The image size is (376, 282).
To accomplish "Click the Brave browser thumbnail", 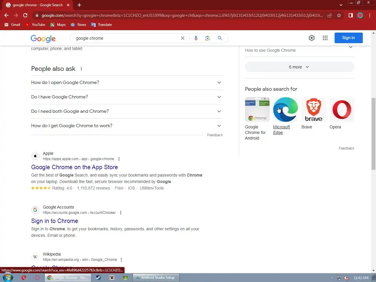I will [x=314, y=110].
